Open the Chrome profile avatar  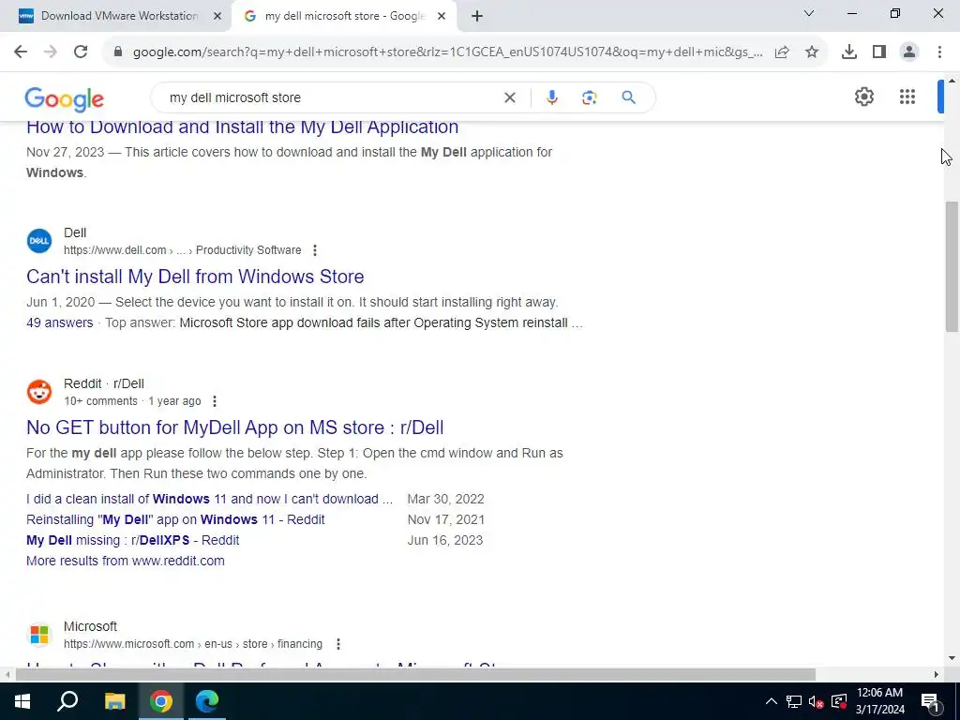909,52
